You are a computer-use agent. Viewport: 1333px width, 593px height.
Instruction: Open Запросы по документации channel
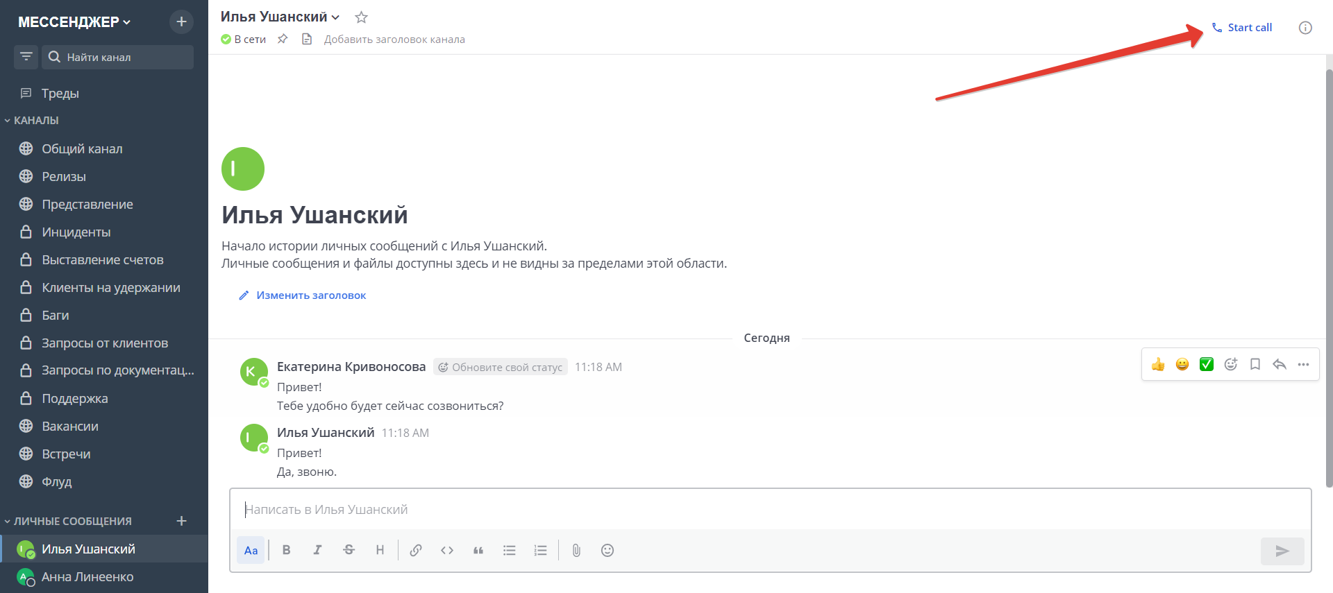(104, 370)
